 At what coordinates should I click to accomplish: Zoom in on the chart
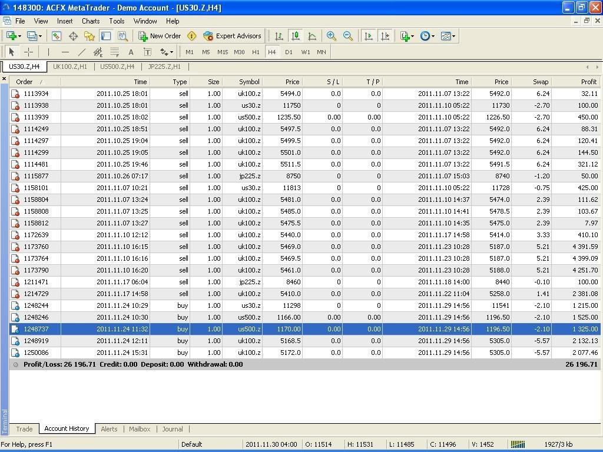click(x=332, y=36)
